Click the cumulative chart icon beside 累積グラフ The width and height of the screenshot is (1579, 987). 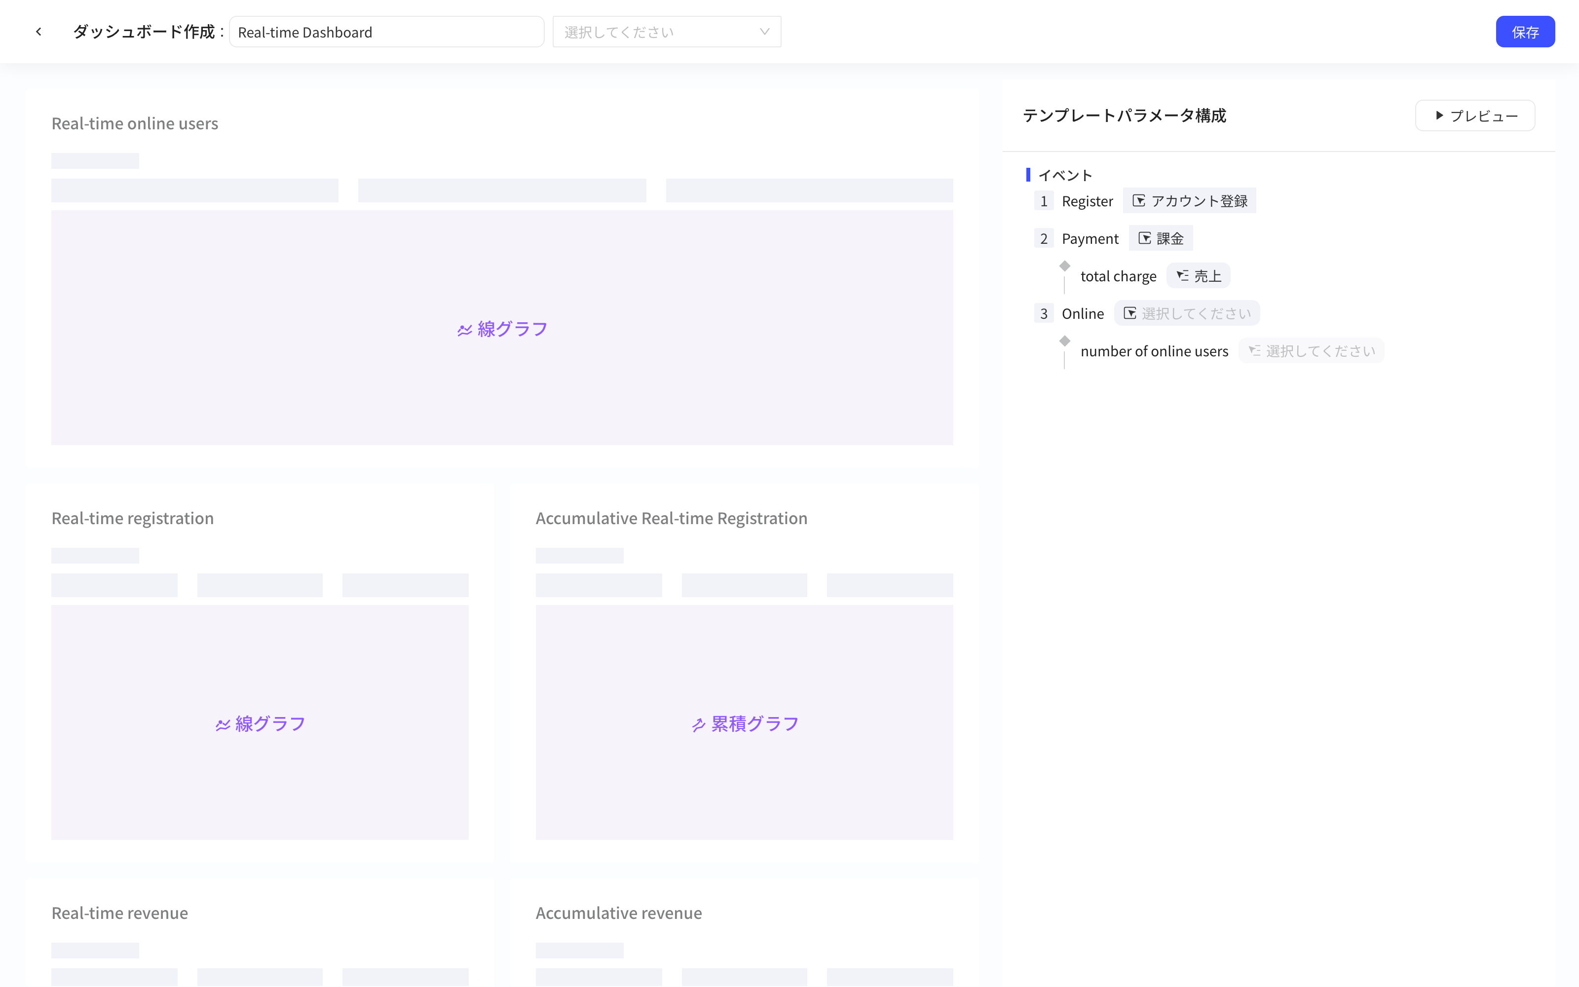pyautogui.click(x=698, y=724)
